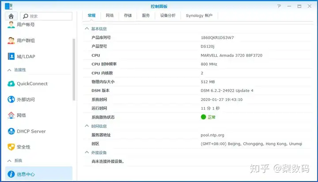Image resolution: width=318 pixels, height=182 pixels.
Task: Click the control panel app icon in title bar
Action: 8,6
